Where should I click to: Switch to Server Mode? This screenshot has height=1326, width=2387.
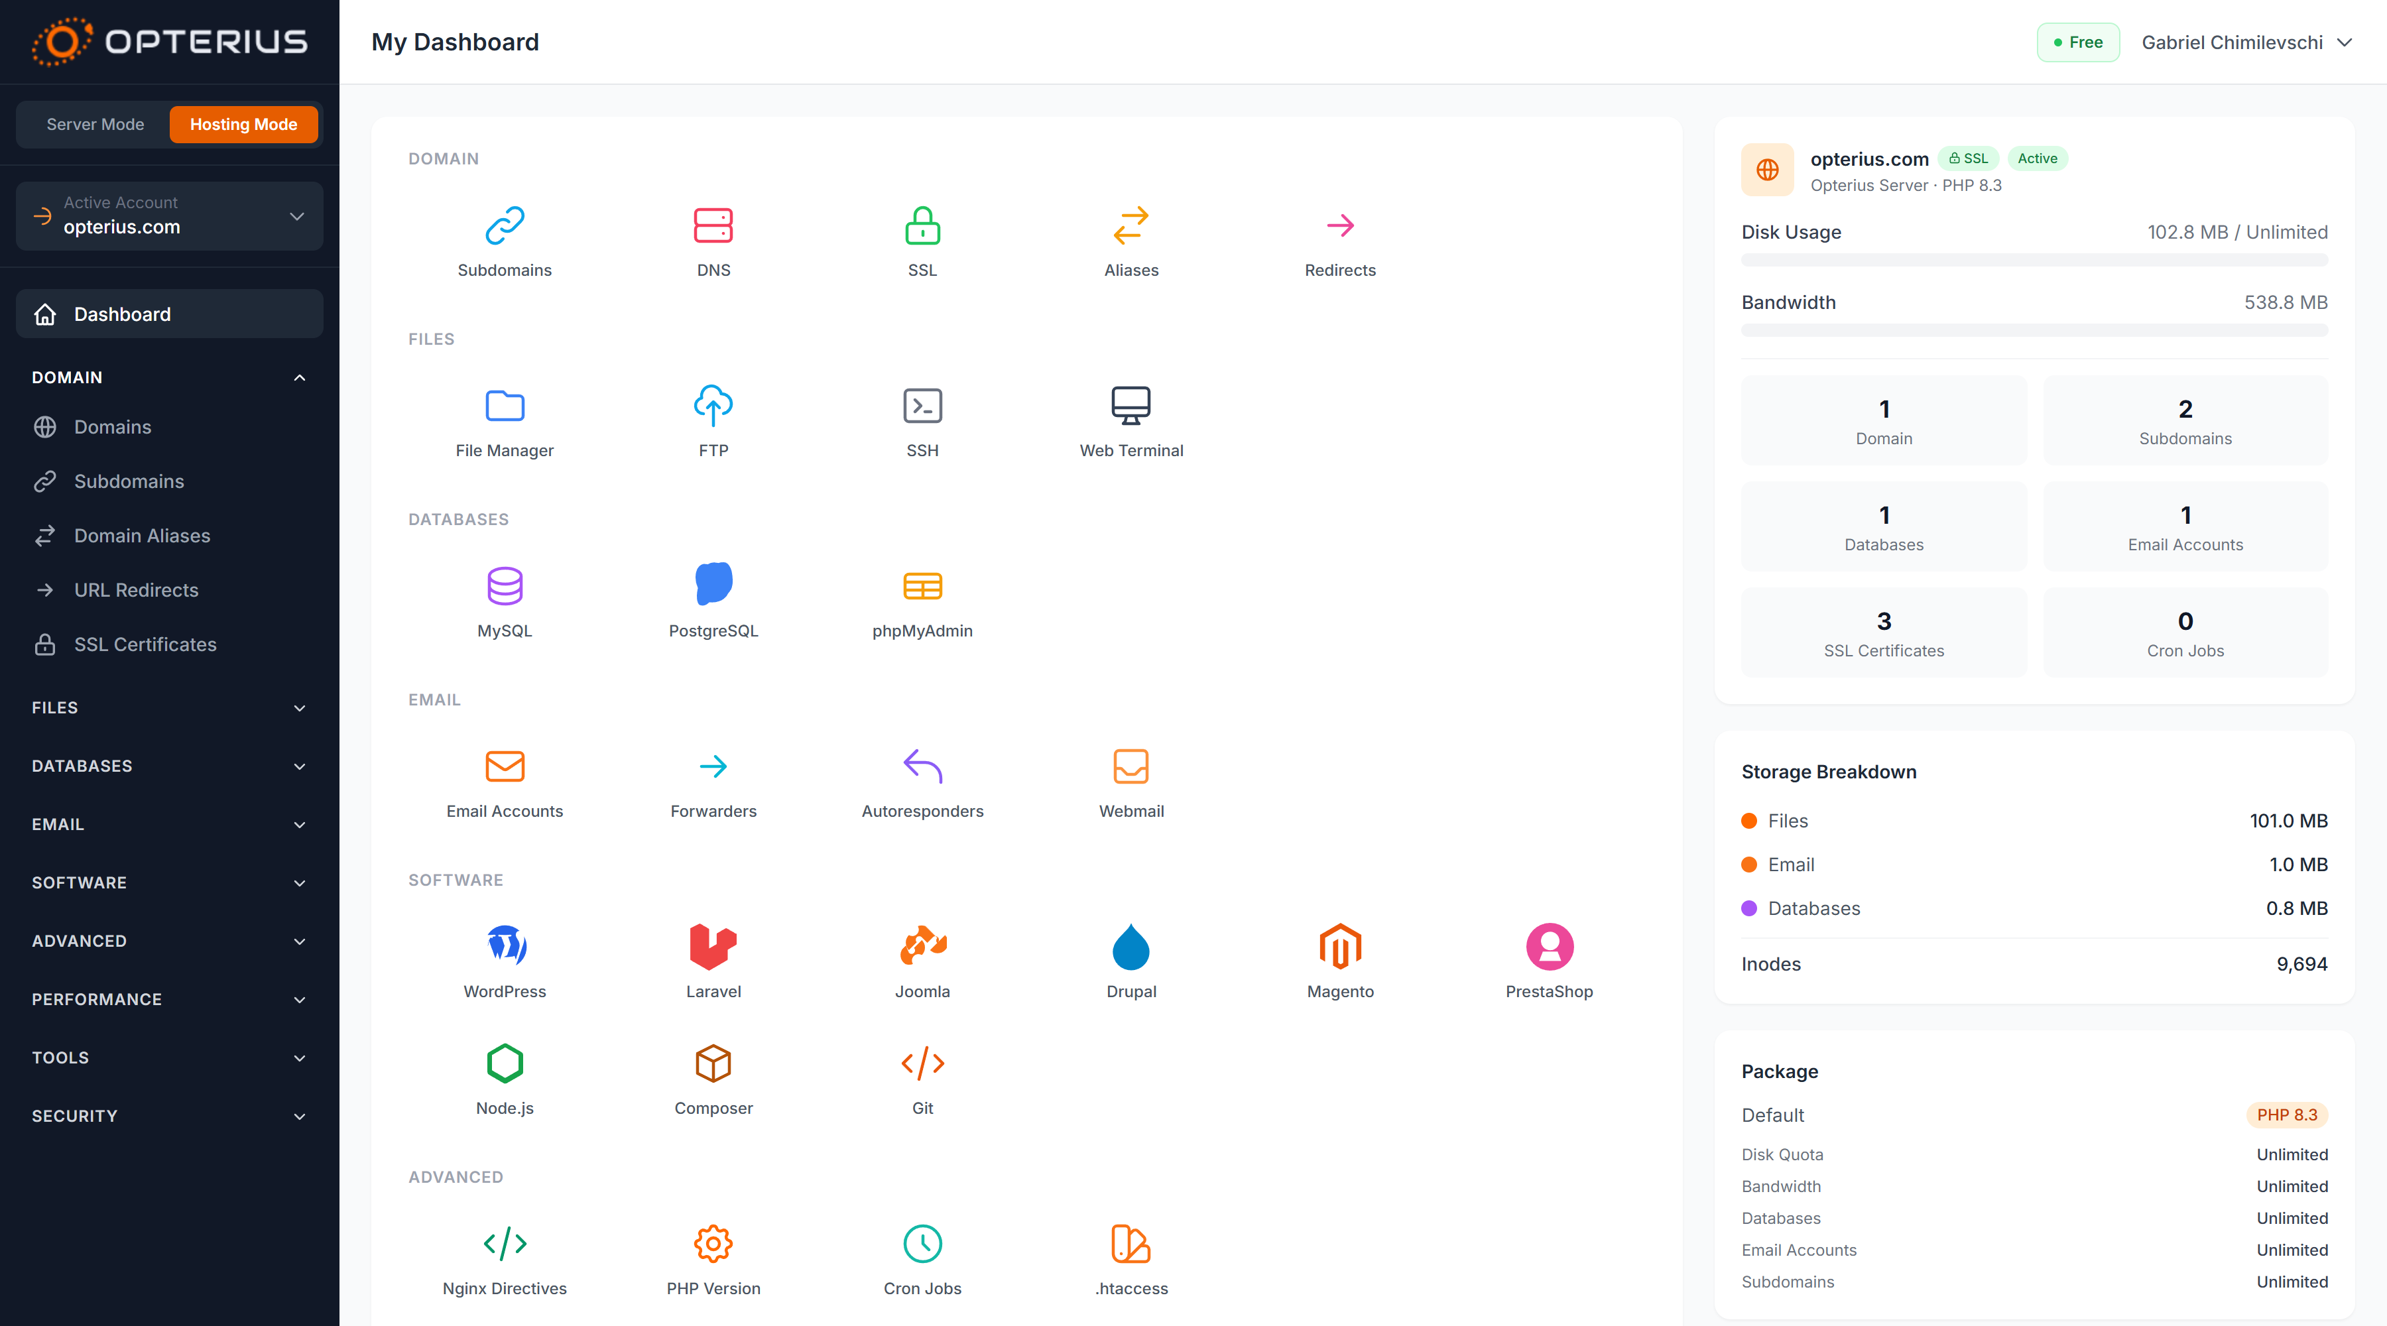click(95, 124)
